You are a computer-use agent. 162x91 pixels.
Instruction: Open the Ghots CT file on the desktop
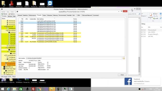coord(27,4)
